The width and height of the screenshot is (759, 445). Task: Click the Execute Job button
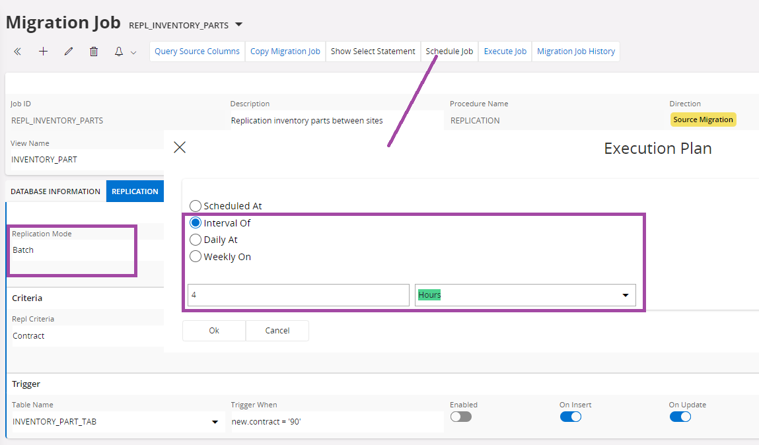click(x=505, y=51)
